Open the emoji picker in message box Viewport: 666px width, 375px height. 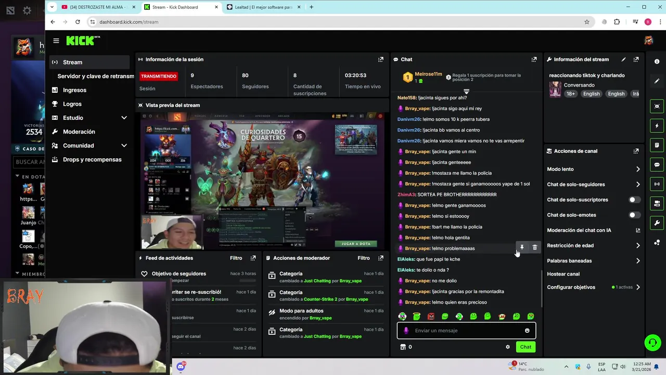click(527, 330)
